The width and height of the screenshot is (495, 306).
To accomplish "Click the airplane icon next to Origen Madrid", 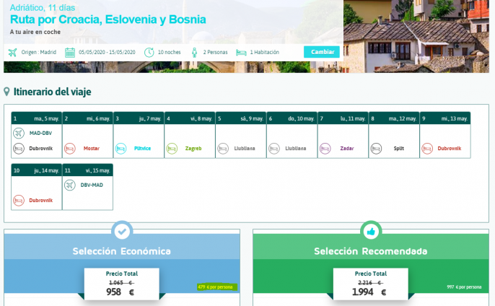I will point(12,52).
